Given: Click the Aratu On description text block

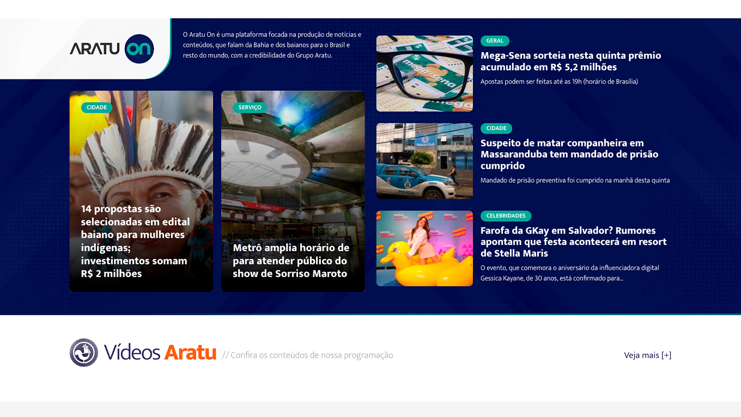Looking at the screenshot, I should pos(271,44).
